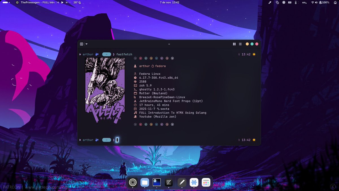This screenshot has width=339, height=191.
Task: Skip to previous media track
Action: pos(58,2)
